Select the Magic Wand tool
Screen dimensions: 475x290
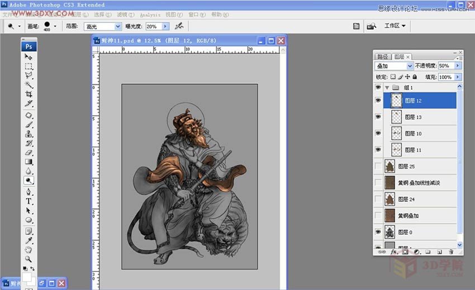28,85
